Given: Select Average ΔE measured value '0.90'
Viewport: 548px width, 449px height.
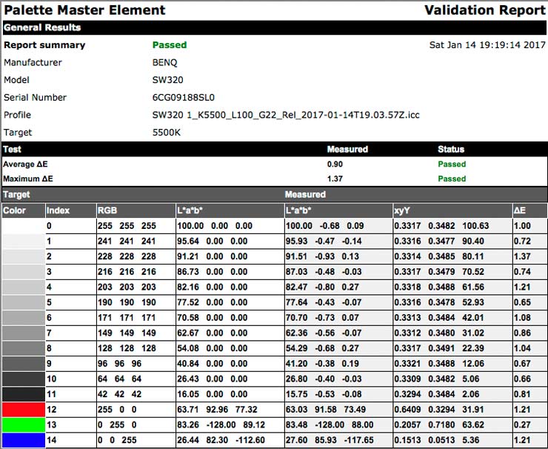Looking at the screenshot, I should click(x=335, y=164).
